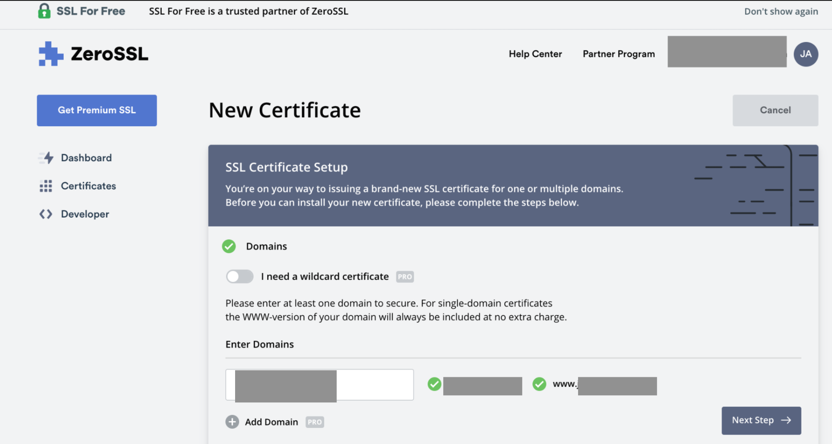Click the New Certificate page title

(x=285, y=110)
